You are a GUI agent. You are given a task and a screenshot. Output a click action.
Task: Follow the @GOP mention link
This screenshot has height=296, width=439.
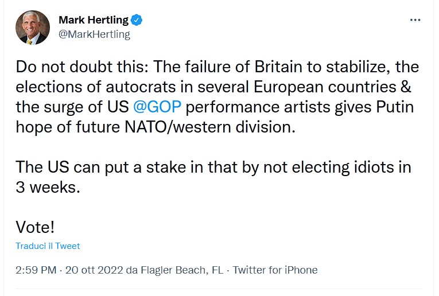[x=157, y=107]
